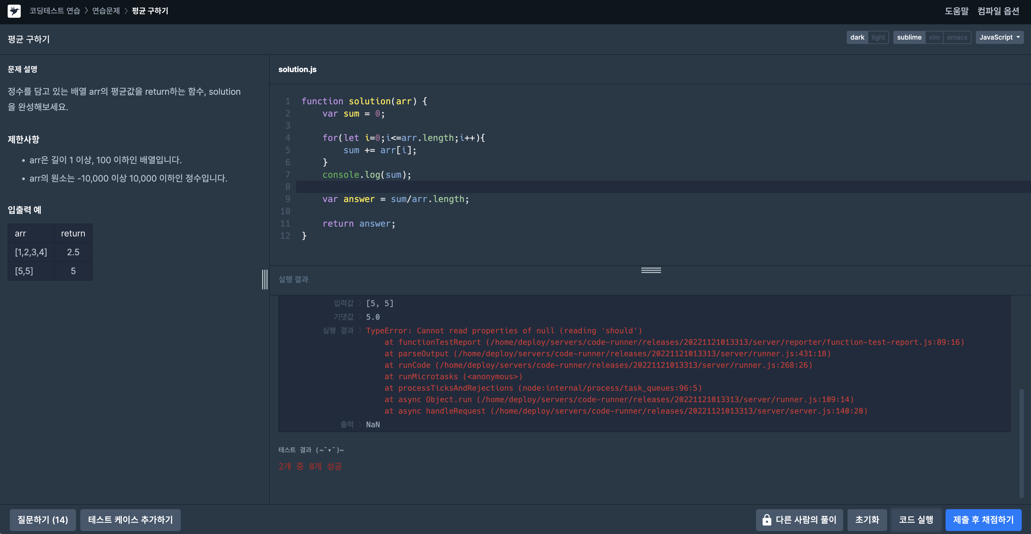Click 테스트 케이스 추가하기 button
This screenshot has height=534, width=1031.
(x=130, y=520)
